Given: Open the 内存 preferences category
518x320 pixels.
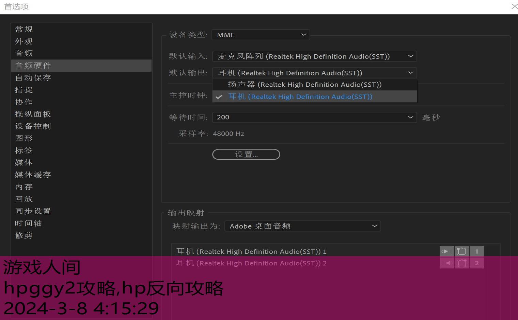Looking at the screenshot, I should click(x=81, y=187).
